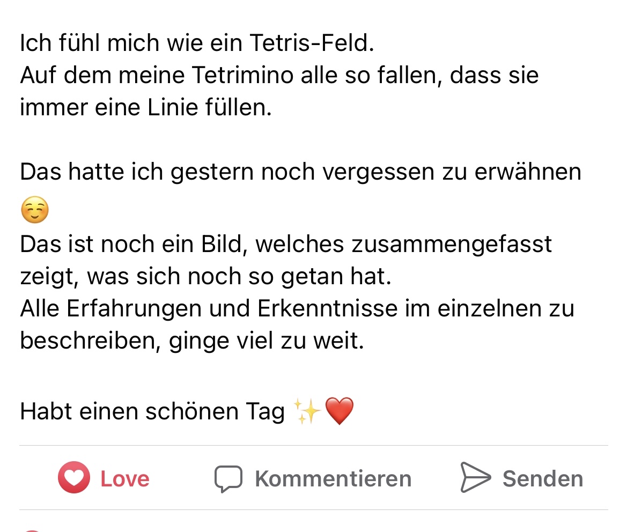This screenshot has height=532, width=627.
Task: Toggle the red "Love" reaction label
Action: click(125, 479)
